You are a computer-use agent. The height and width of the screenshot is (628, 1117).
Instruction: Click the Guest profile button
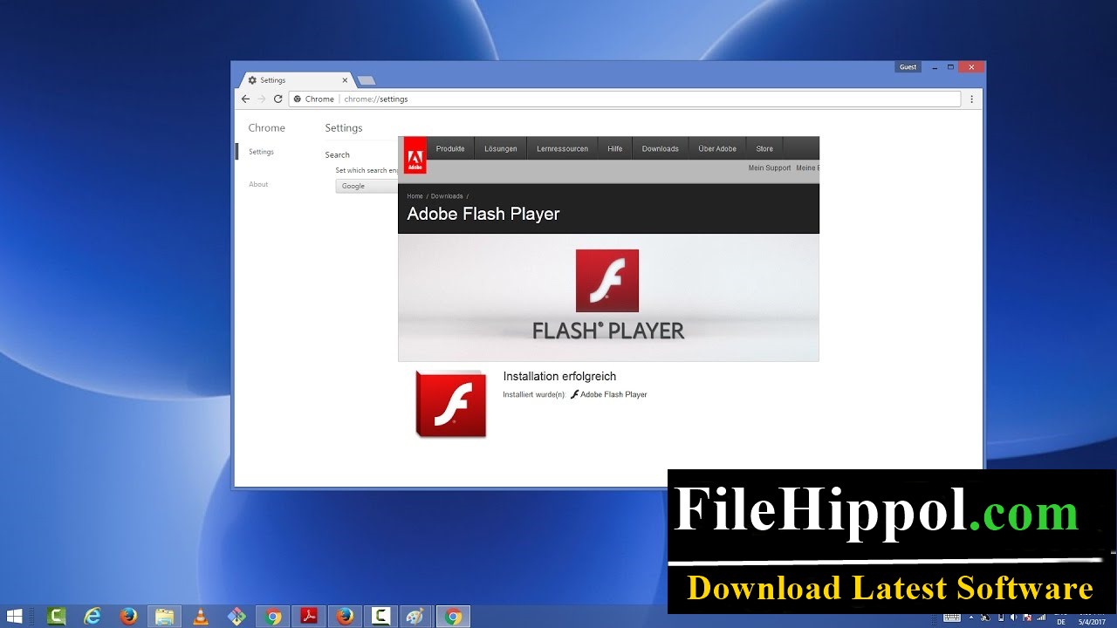pyautogui.click(x=908, y=67)
